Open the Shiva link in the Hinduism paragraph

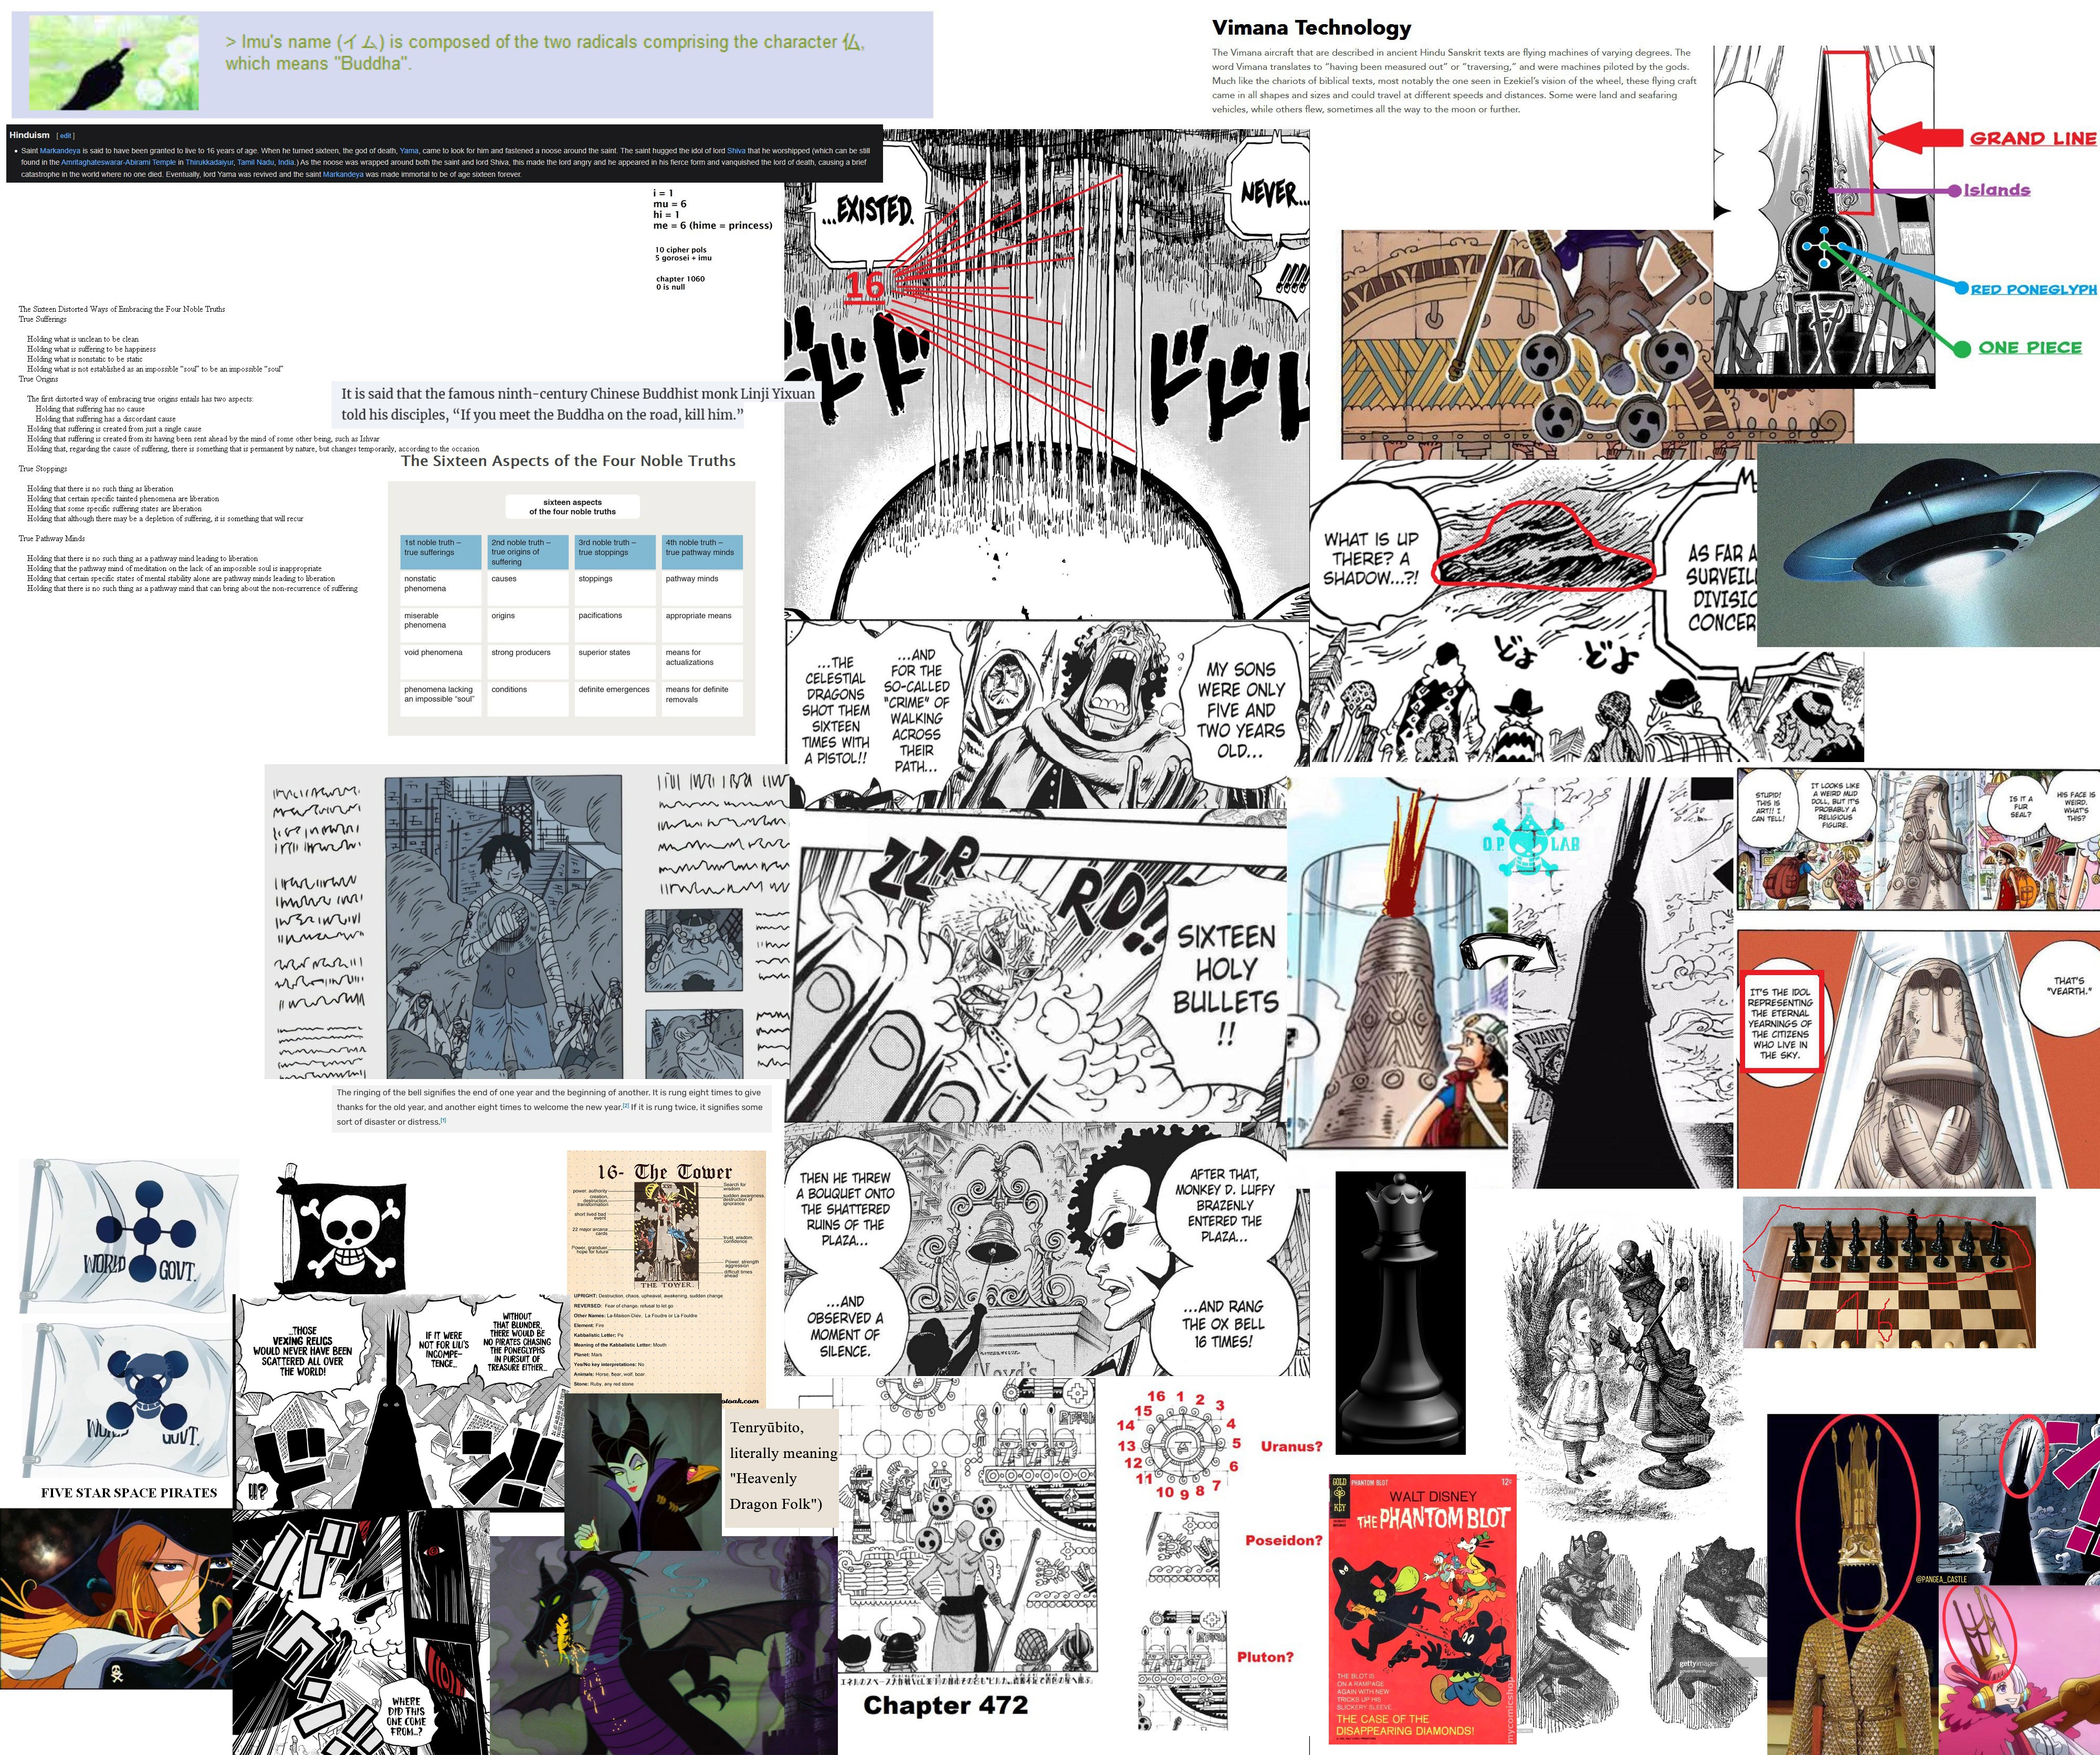point(736,151)
